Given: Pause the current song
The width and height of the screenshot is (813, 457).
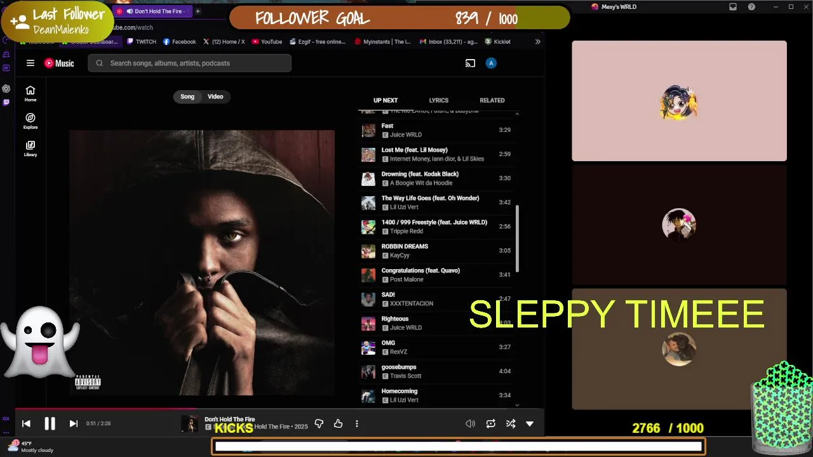Looking at the screenshot, I should [50, 423].
